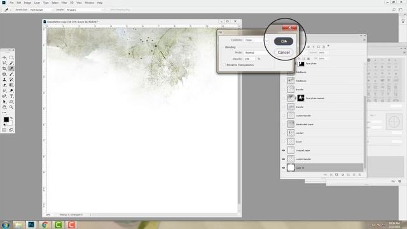
Task: Open the Contents dropdown in Fill dialog
Action: click(x=256, y=40)
